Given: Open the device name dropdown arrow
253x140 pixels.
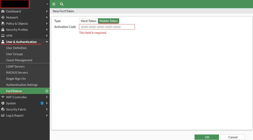Looking at the screenshot, I should 47,4.
